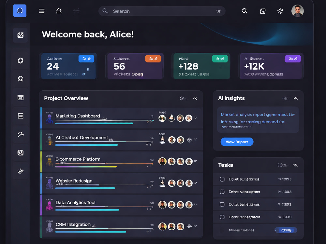The width and height of the screenshot is (326, 244).
Task: Click shortcut icon inside search bar
Action: [218, 11]
